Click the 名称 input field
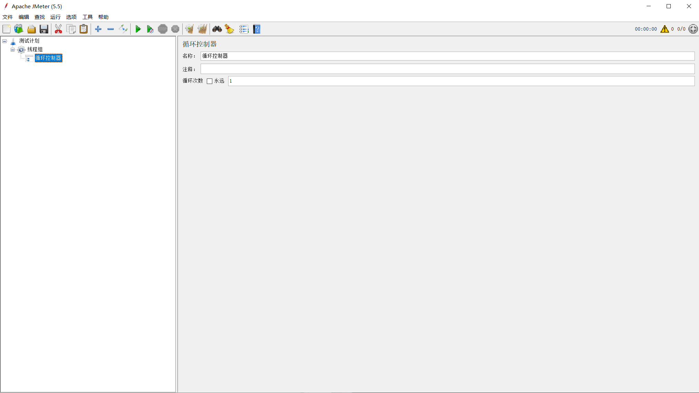The height and width of the screenshot is (393, 699). (x=447, y=56)
